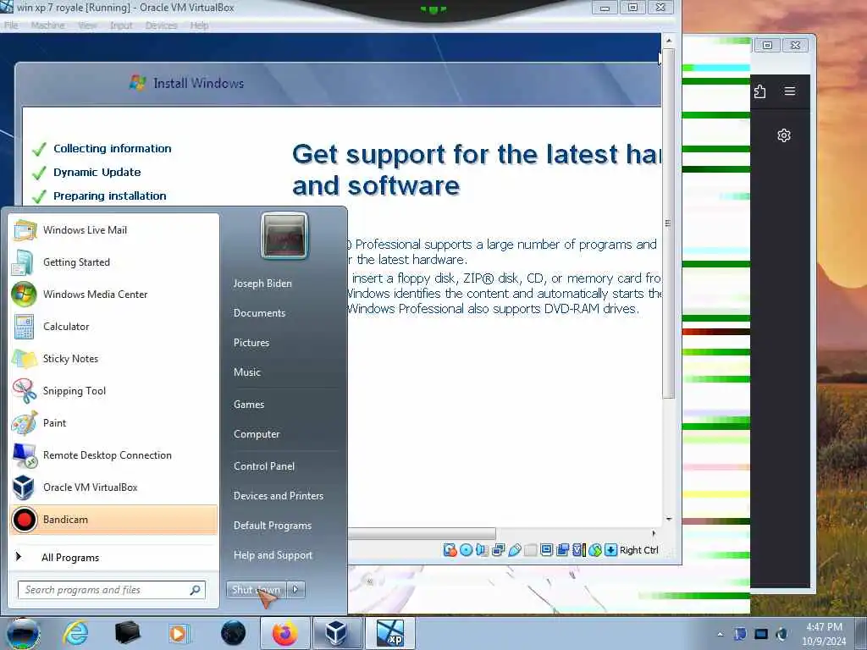
Task: Click VirtualBox USB devices status icon
Action: pyautogui.click(x=514, y=550)
